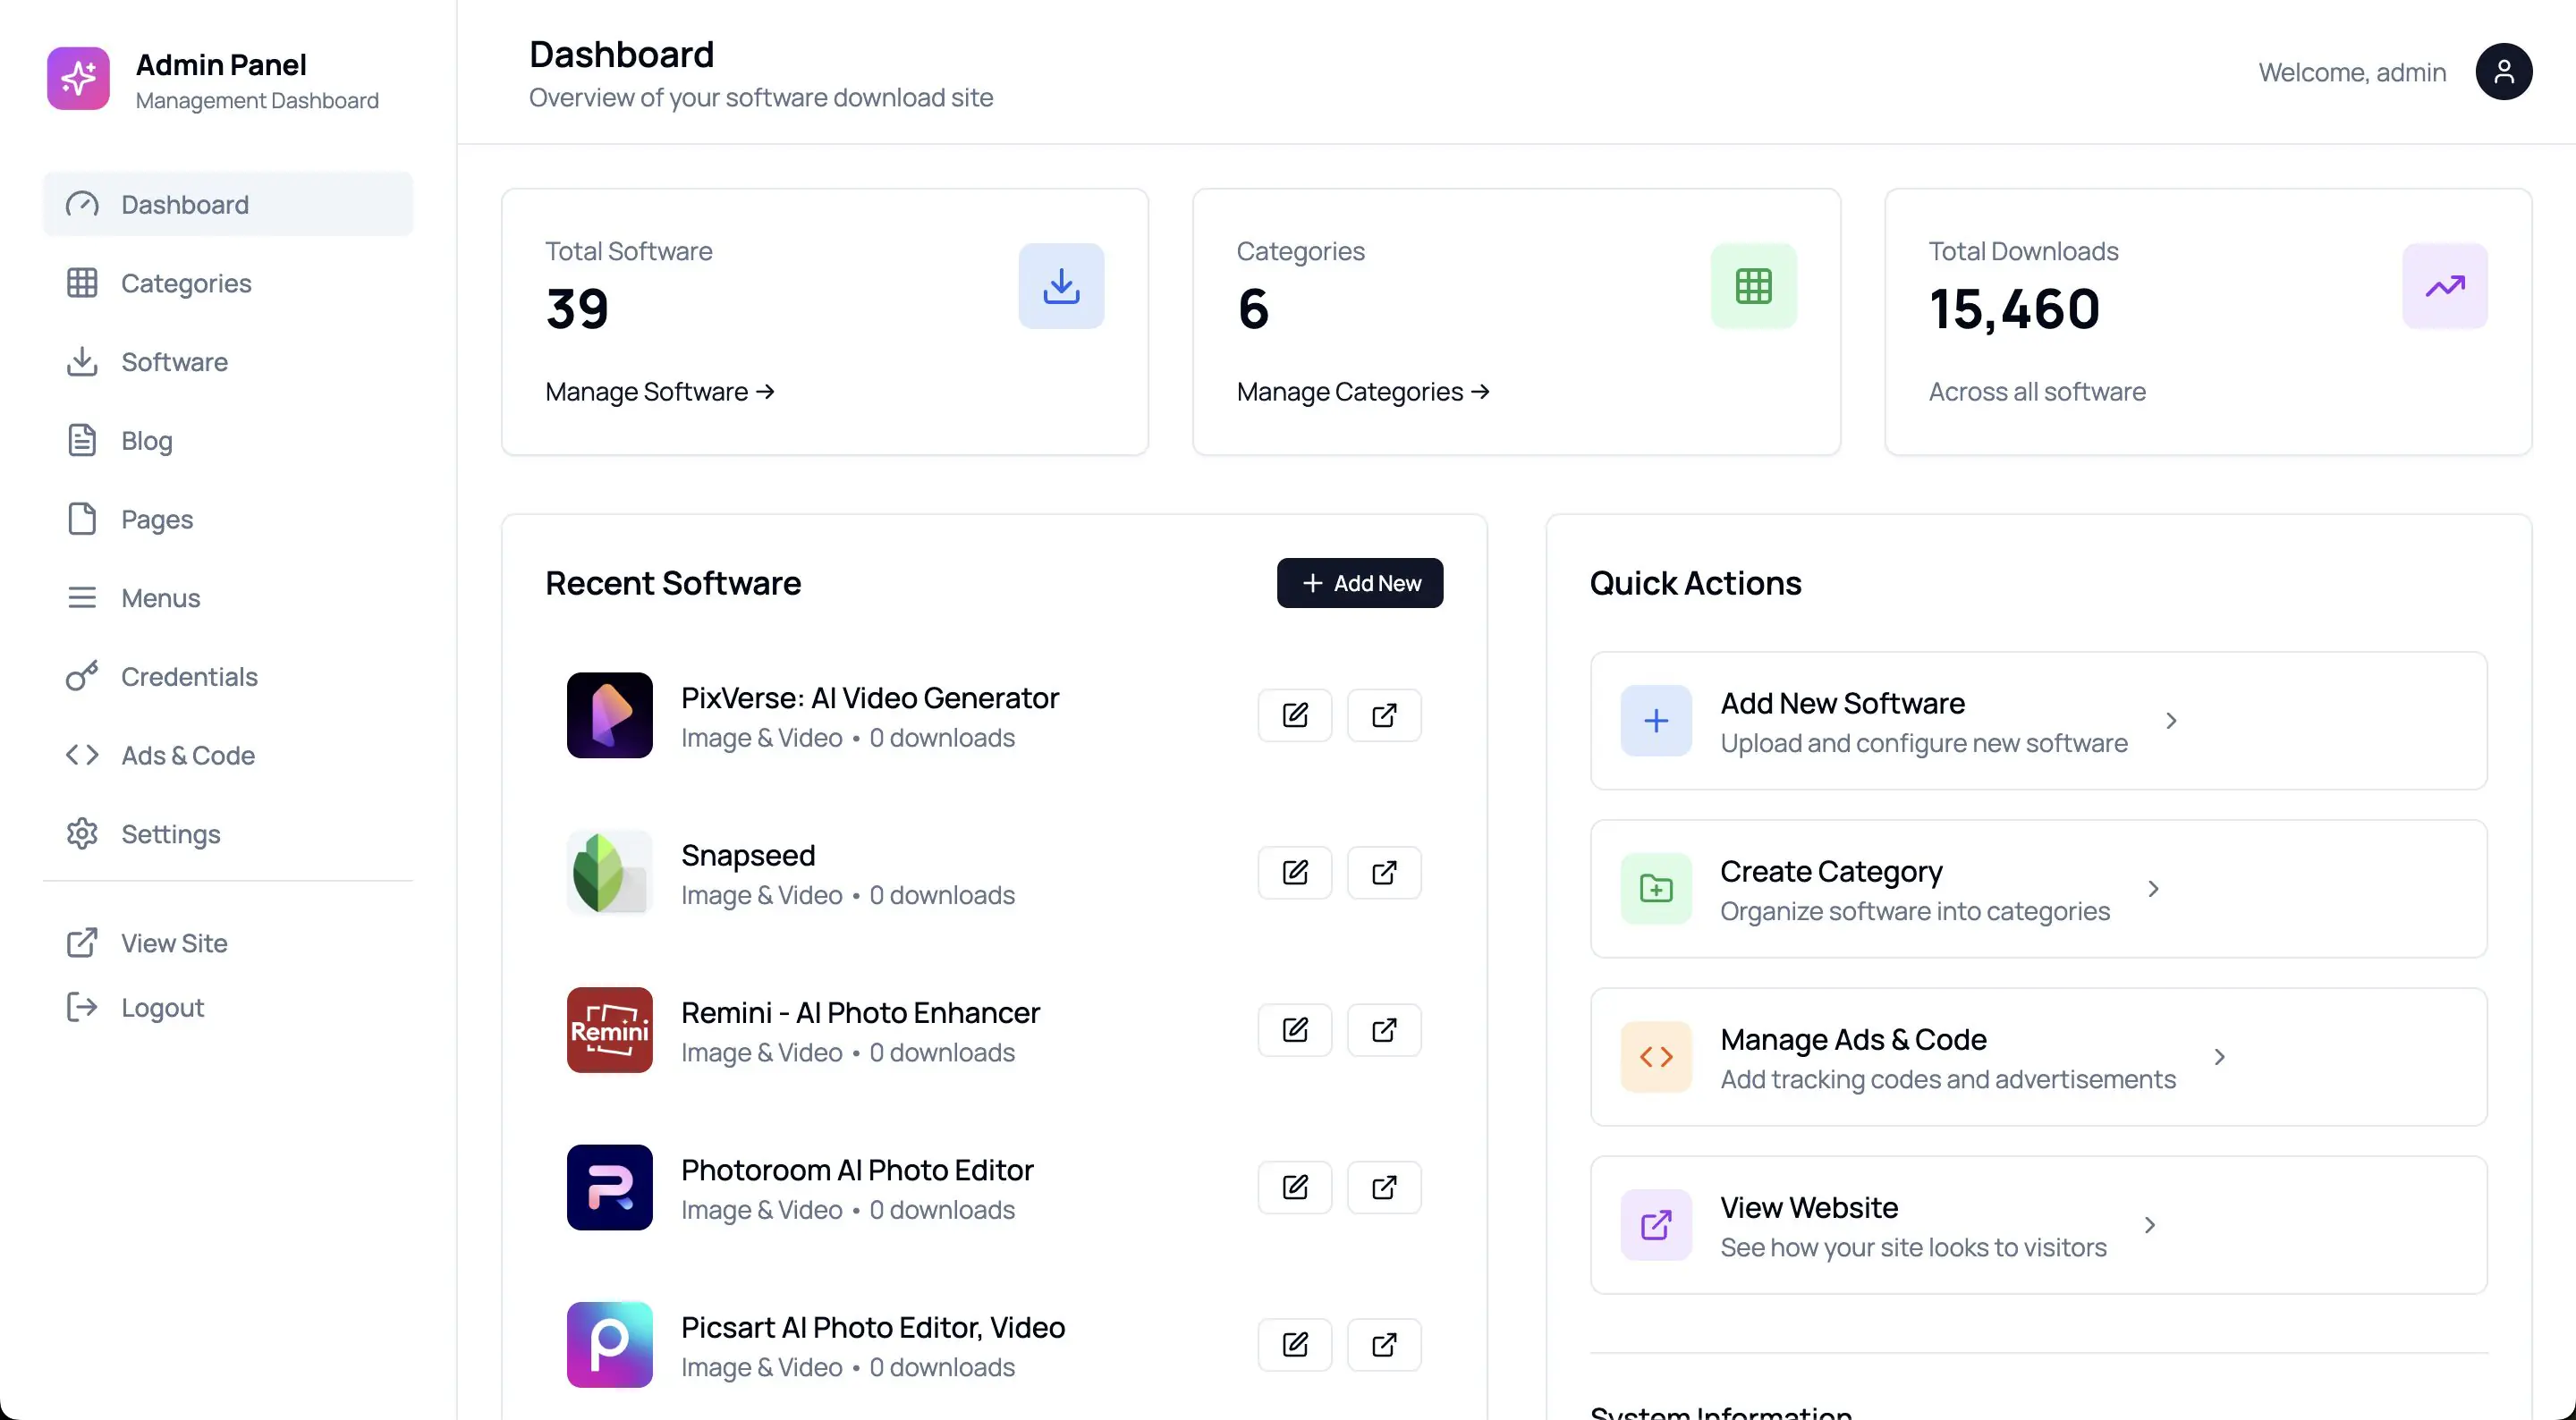
Task: Open Settings from the sidebar
Action: [170, 834]
